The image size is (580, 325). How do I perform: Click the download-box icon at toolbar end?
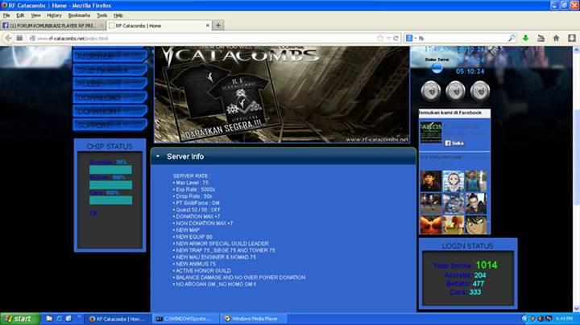pos(571,38)
